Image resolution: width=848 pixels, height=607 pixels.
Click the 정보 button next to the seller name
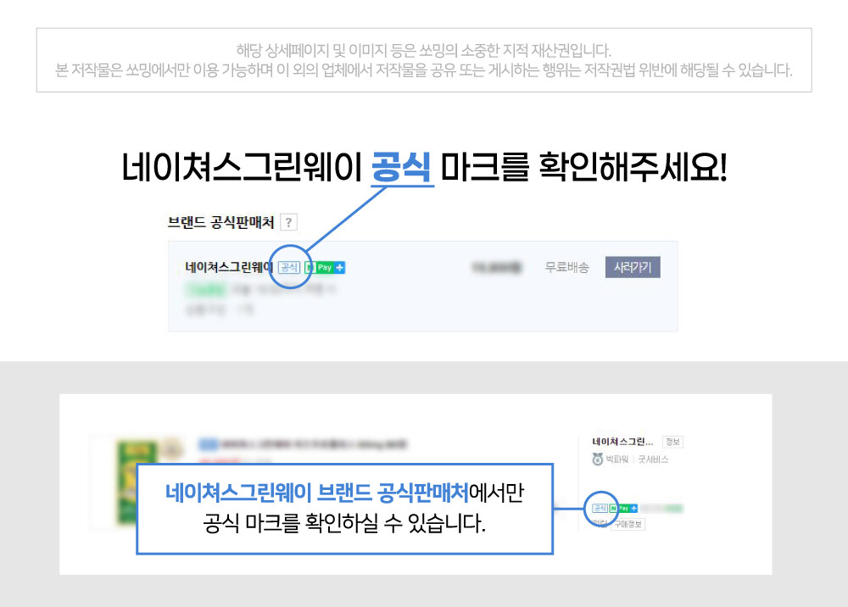click(x=672, y=442)
